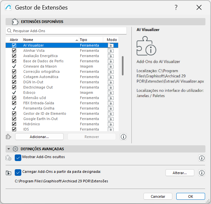Click the Cancelar button
This screenshot has height=204, width=211.
[158, 196]
